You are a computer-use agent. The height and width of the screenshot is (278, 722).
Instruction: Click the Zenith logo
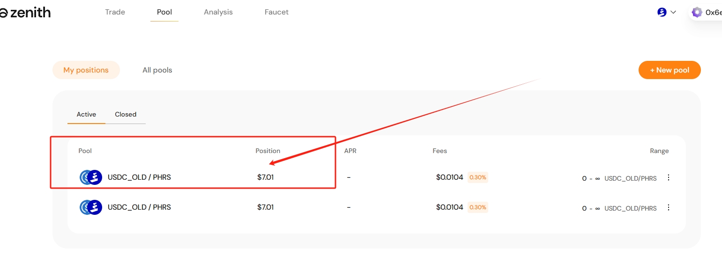(25, 13)
